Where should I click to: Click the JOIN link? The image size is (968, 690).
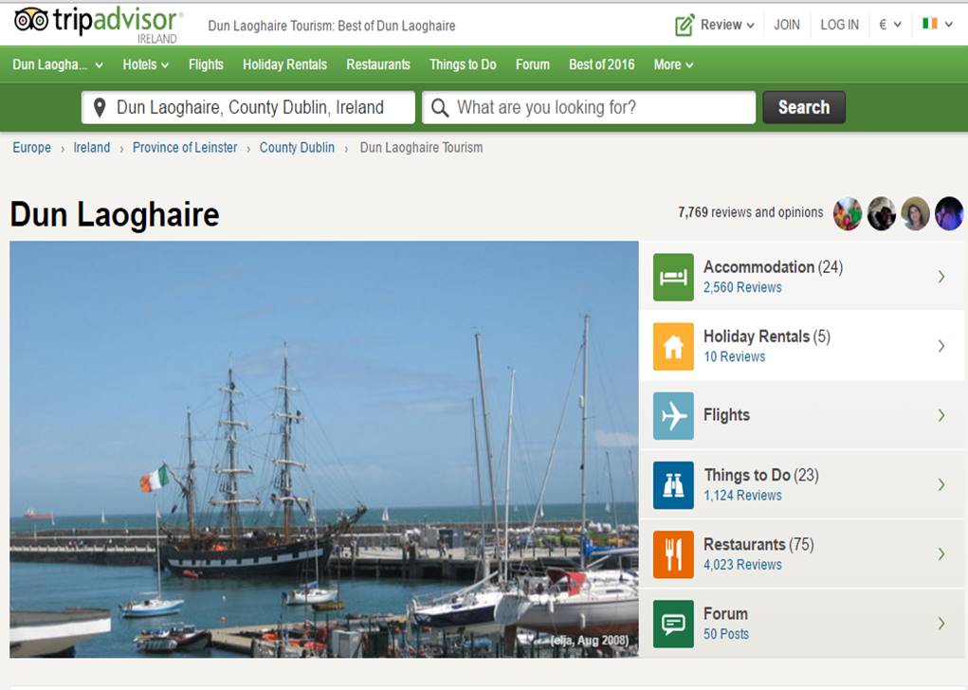pos(787,25)
